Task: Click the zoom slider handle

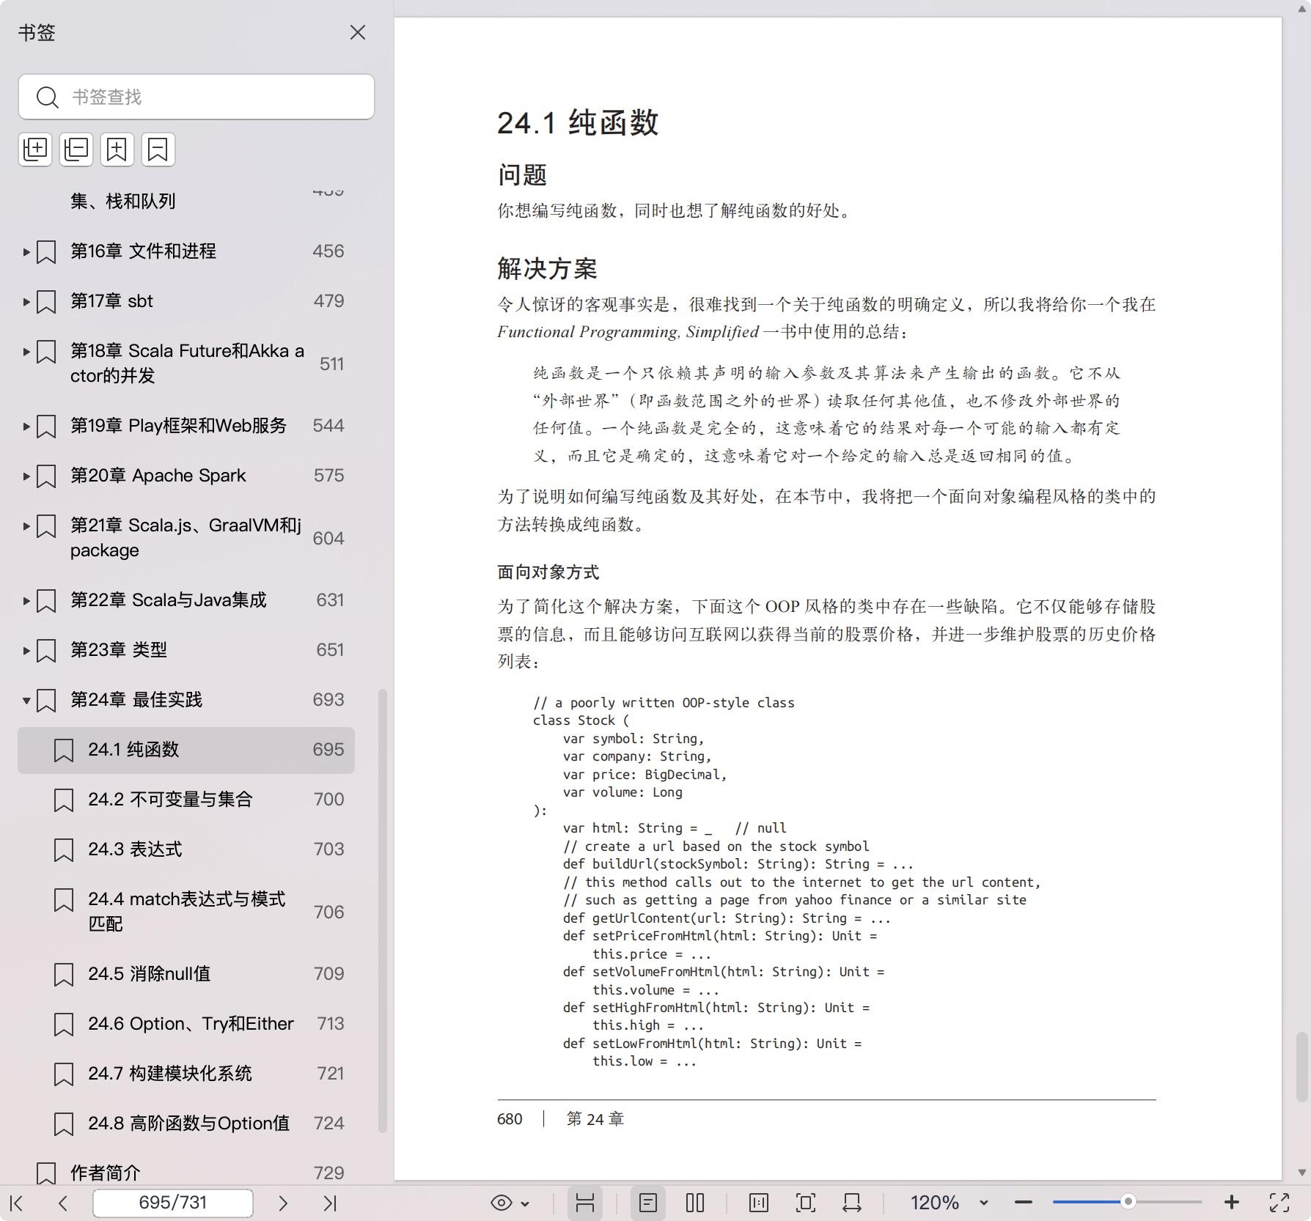Action: [1128, 1202]
